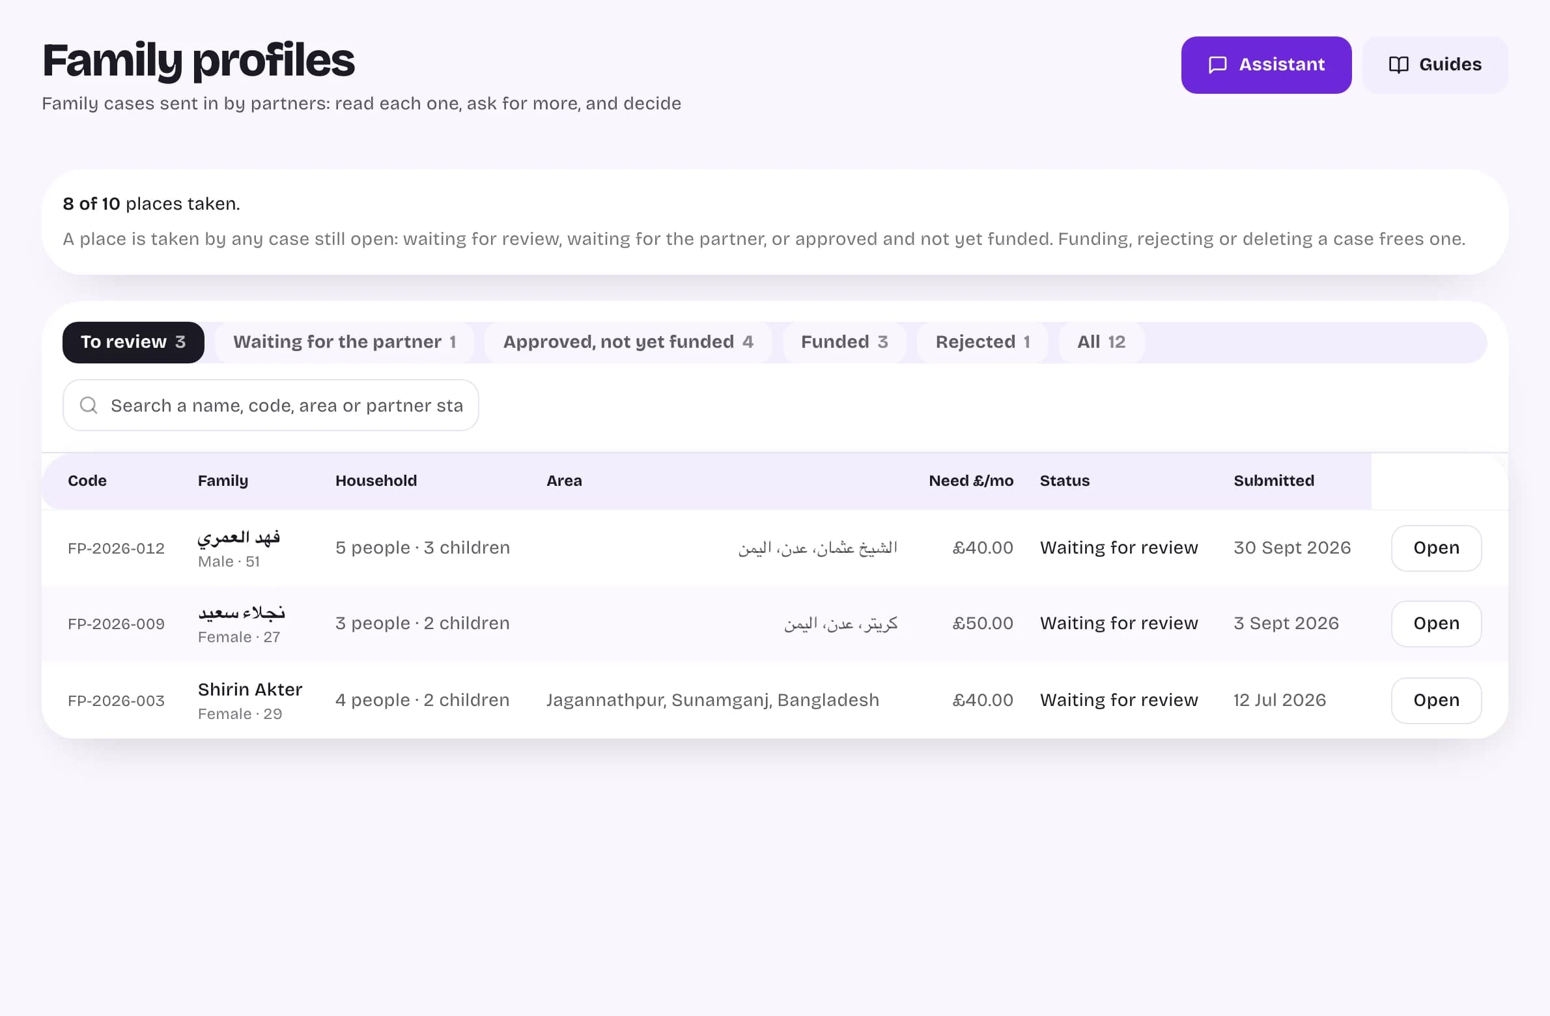Click 5 people · 3 children cell
This screenshot has width=1550, height=1016.
pyautogui.click(x=423, y=548)
